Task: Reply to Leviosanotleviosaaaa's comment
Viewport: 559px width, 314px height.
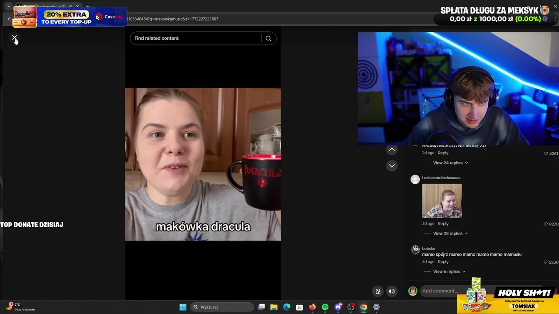Action: click(443, 223)
